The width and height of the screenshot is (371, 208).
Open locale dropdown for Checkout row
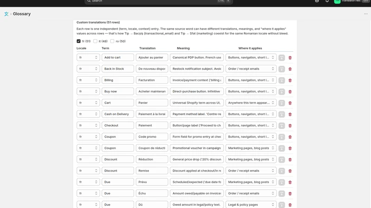[88, 125]
